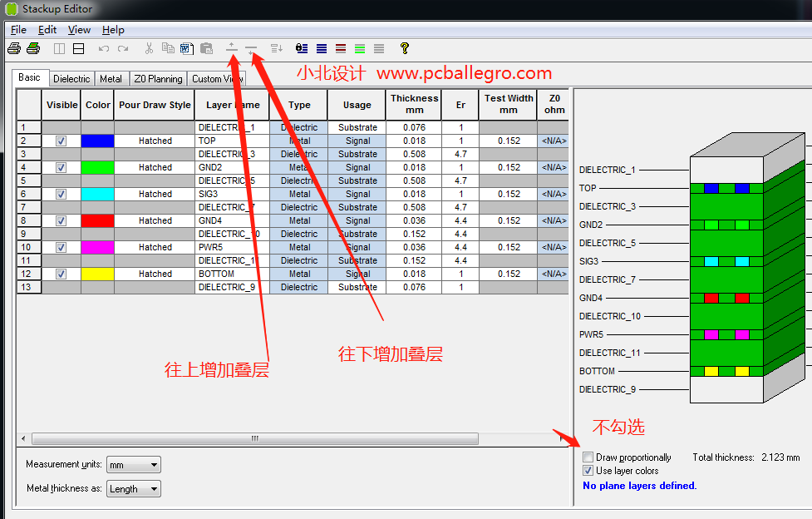Switch to the Z0 Planning tab
The image size is (812, 519).
(x=158, y=79)
